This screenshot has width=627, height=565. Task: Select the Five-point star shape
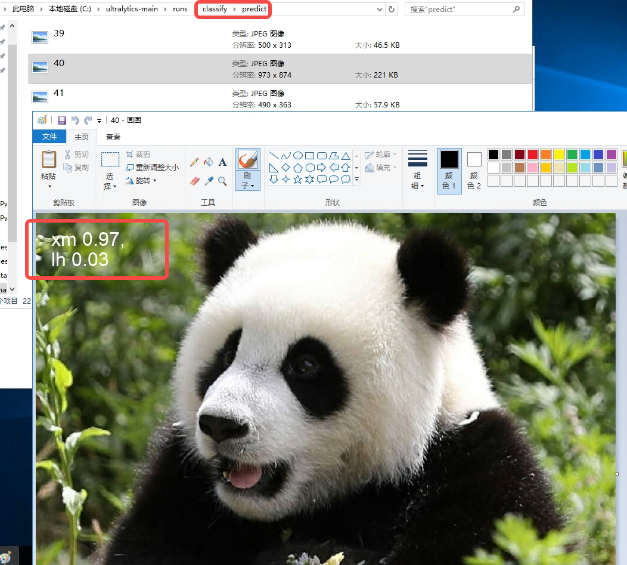coord(298,180)
